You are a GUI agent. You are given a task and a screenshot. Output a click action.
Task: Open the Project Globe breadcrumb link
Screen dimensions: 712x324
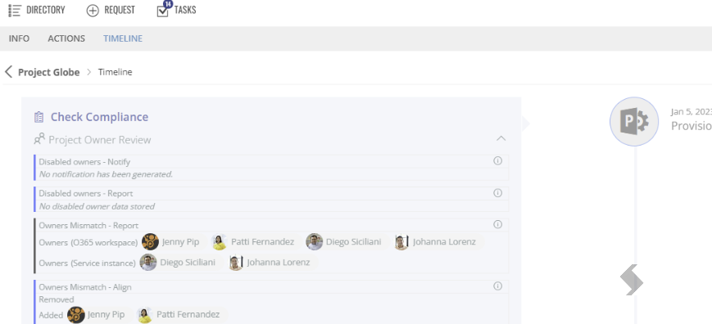49,72
